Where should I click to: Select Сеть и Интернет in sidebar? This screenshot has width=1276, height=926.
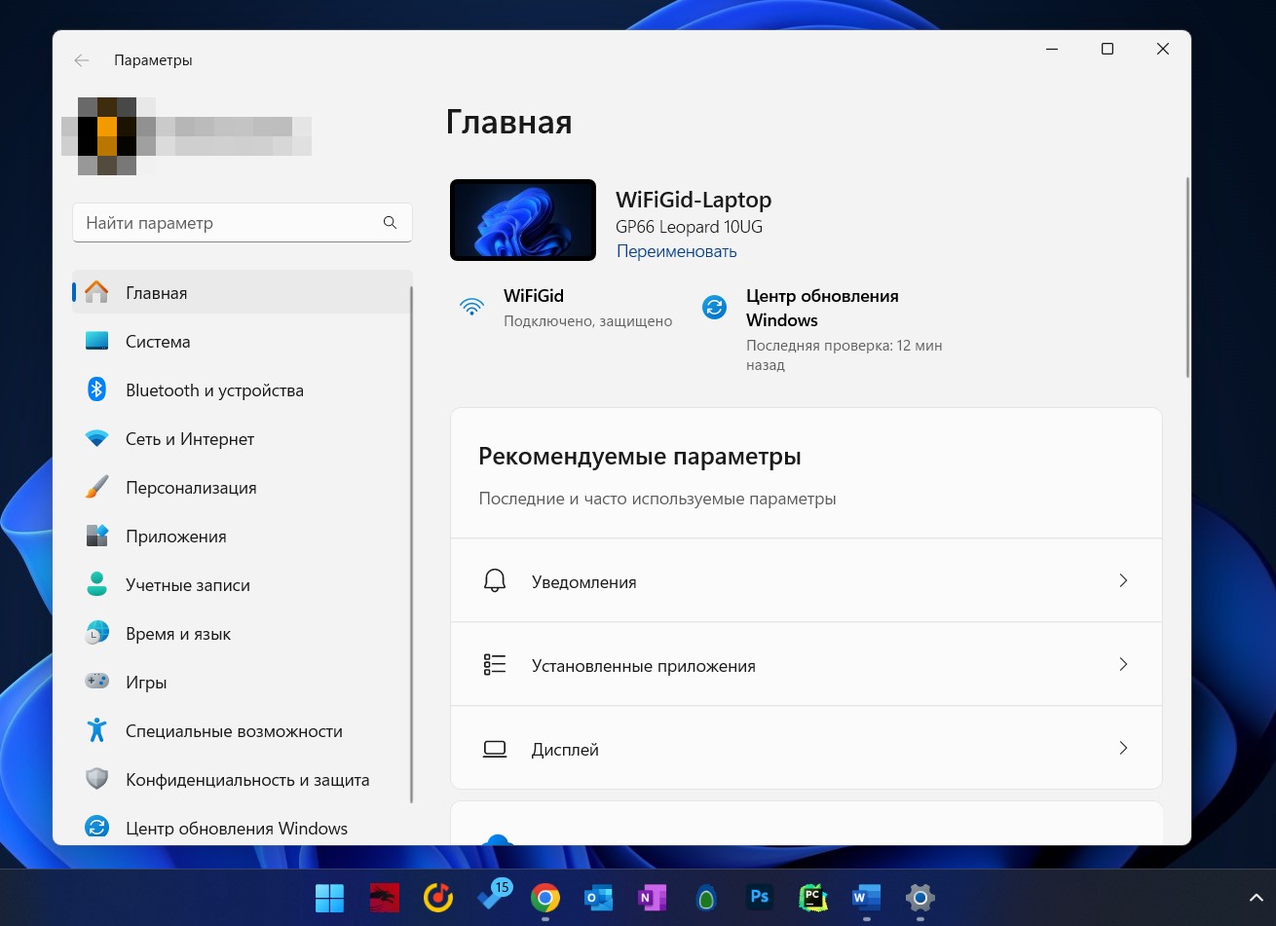coord(243,438)
